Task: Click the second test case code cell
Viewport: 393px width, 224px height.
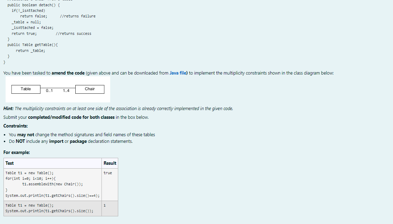Action: [52, 208]
